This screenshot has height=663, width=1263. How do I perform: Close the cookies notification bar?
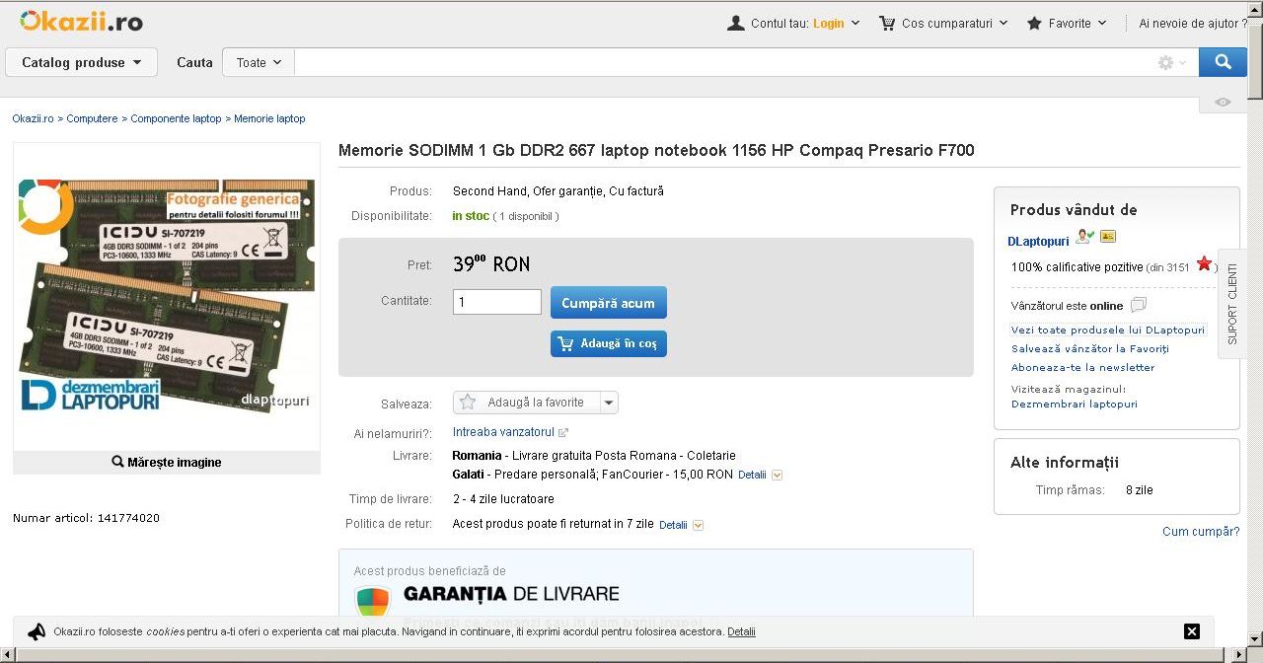click(x=1191, y=631)
